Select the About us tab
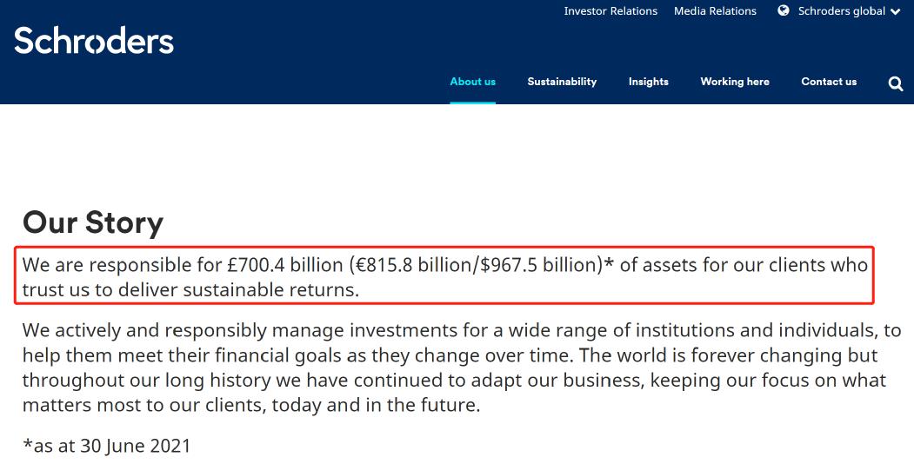The image size is (914, 464). point(472,82)
